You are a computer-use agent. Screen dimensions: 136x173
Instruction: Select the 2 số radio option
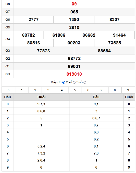74,82
